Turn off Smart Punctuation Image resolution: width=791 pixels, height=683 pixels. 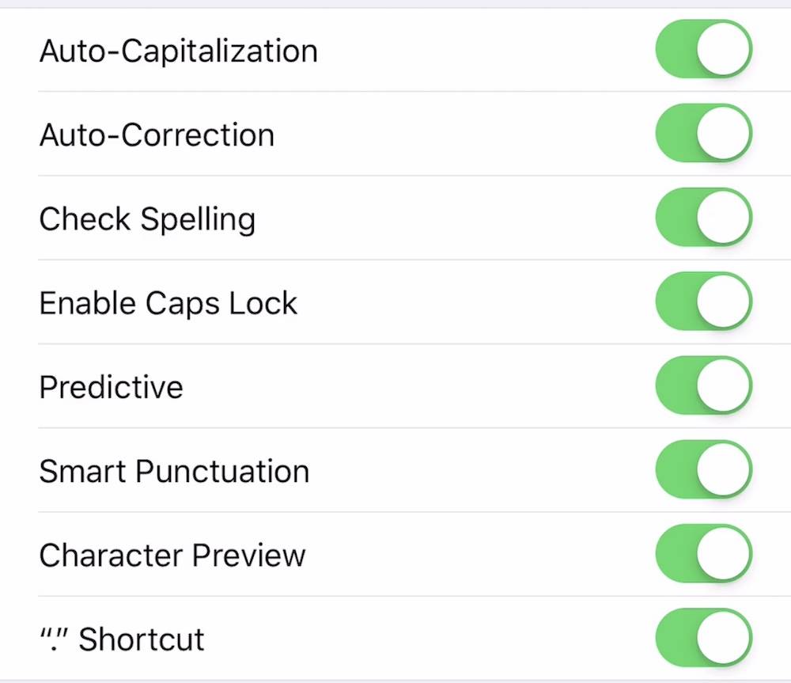703,469
